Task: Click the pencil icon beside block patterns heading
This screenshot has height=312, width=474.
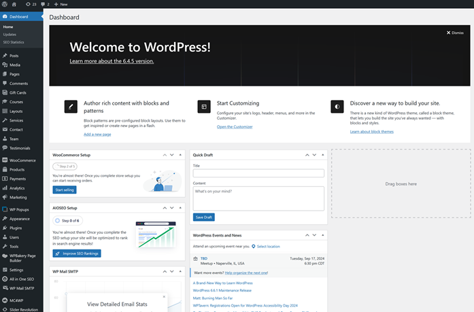Action: pos(71,107)
